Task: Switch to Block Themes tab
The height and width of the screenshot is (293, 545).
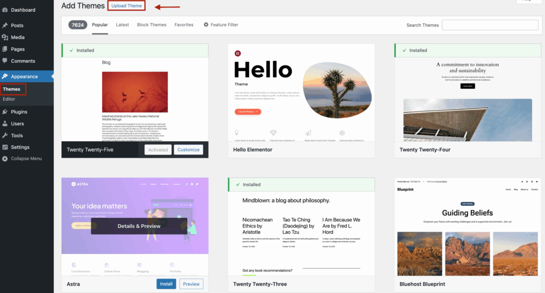Action: [152, 25]
